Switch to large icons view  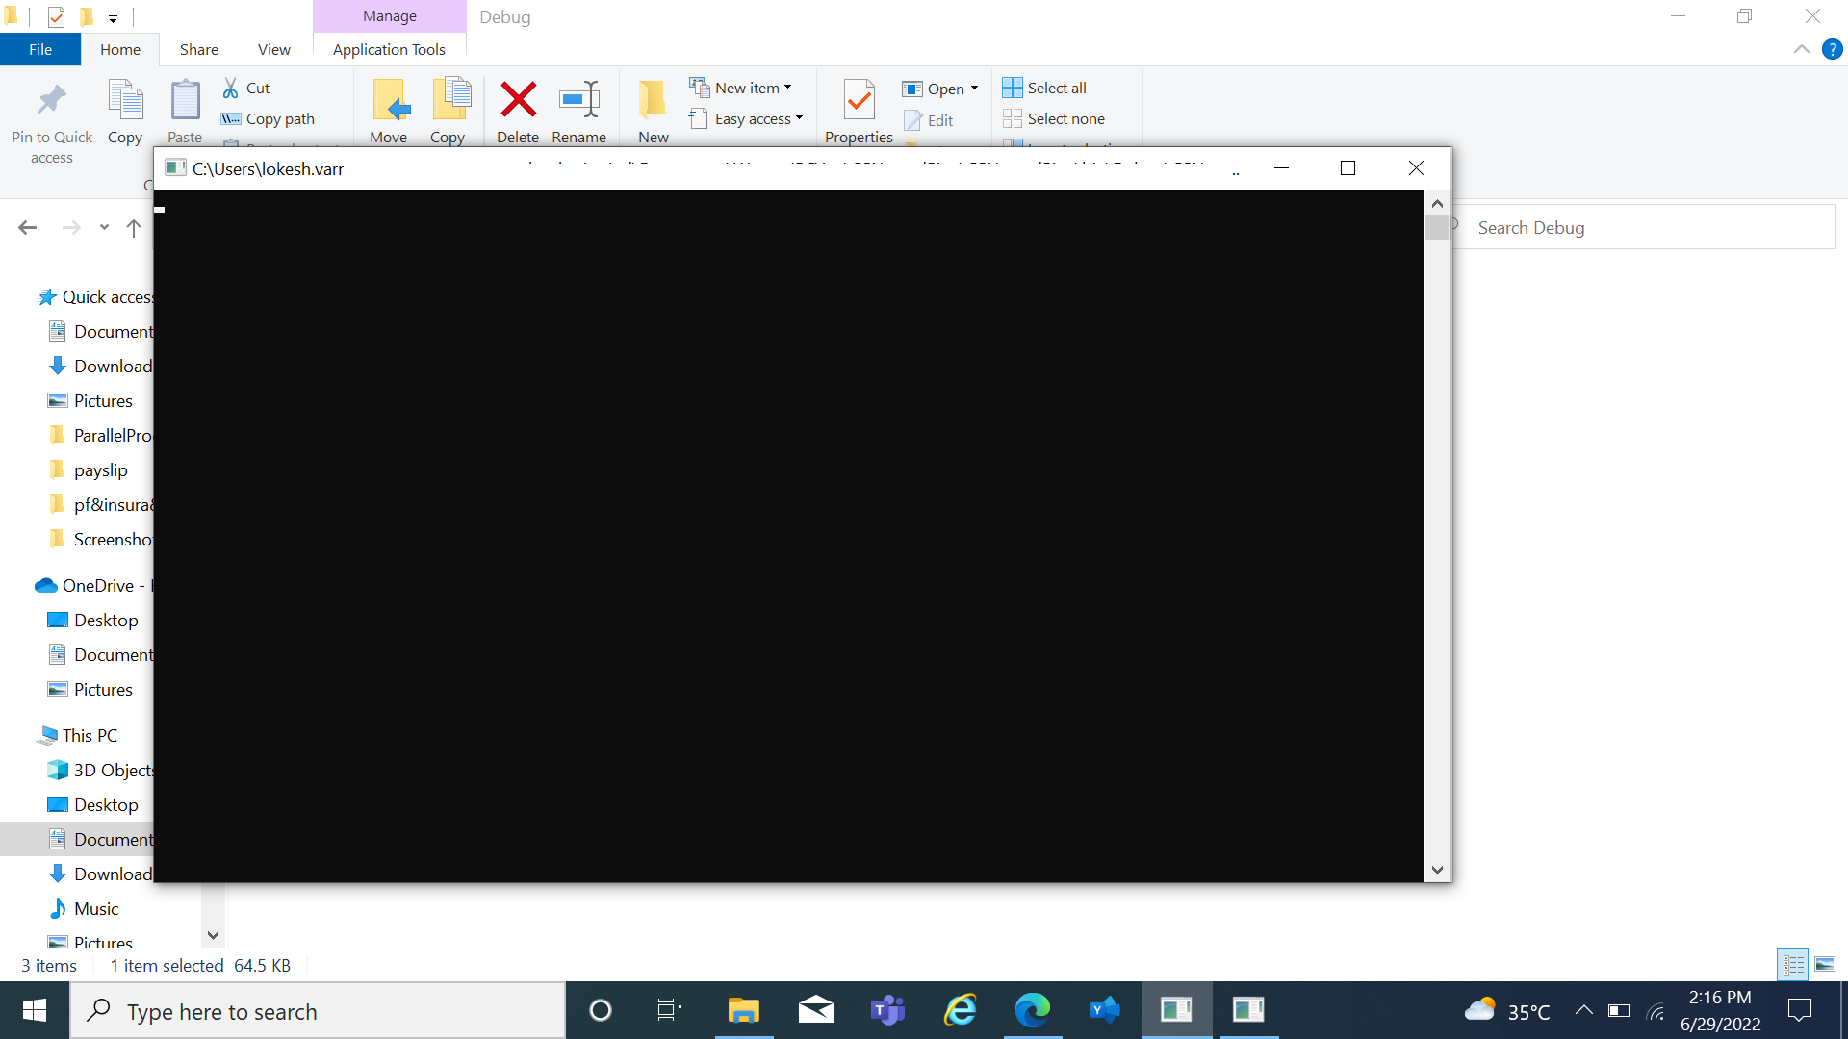1825,964
